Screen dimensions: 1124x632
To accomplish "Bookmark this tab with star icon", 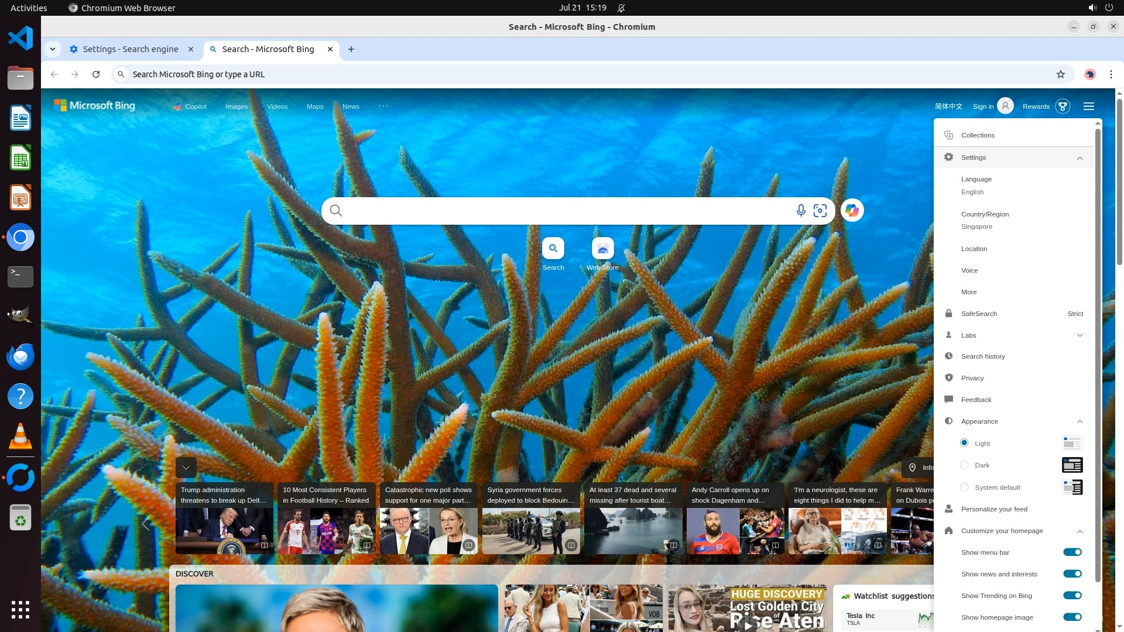I will pyautogui.click(x=1060, y=74).
